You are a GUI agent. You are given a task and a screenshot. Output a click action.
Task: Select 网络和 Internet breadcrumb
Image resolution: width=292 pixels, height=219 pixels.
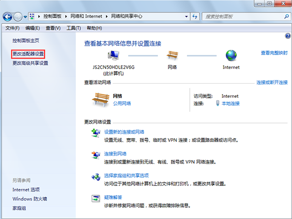(86, 17)
